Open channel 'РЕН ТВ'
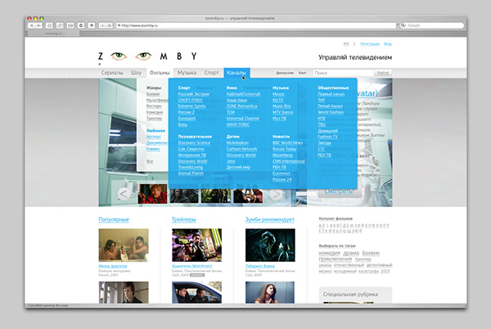 click(324, 155)
